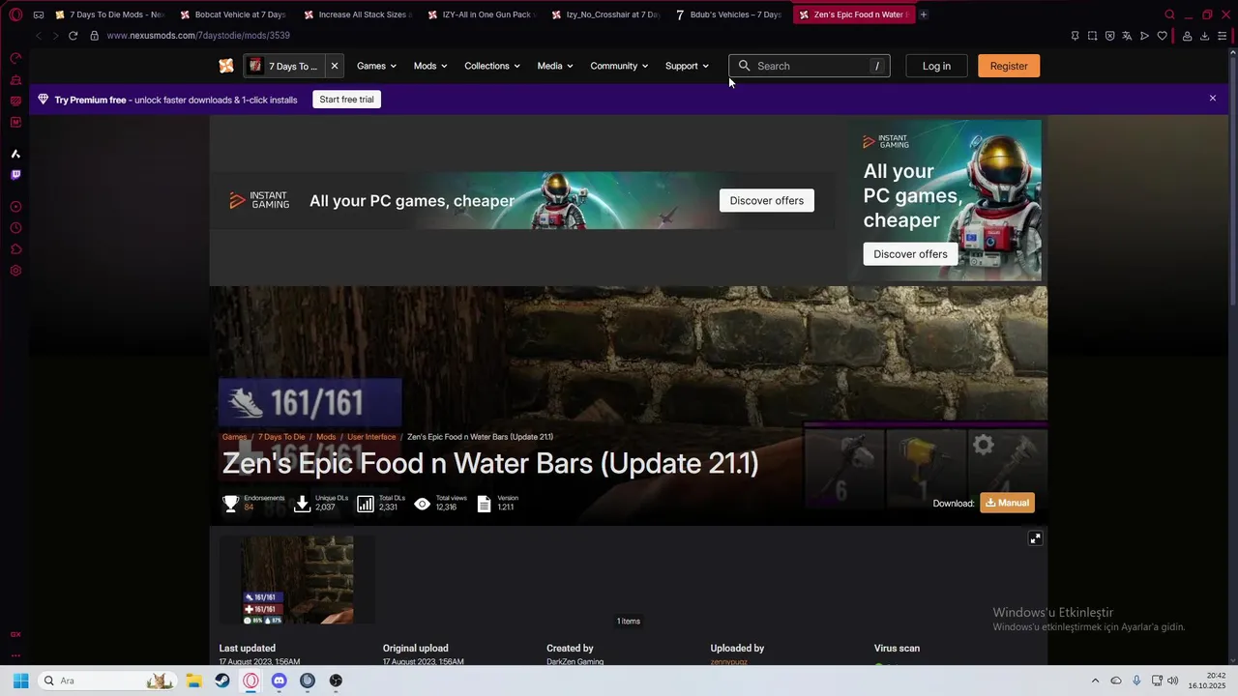
Task: Switch to Increase All Stack Sizes tab
Action: coord(357,14)
